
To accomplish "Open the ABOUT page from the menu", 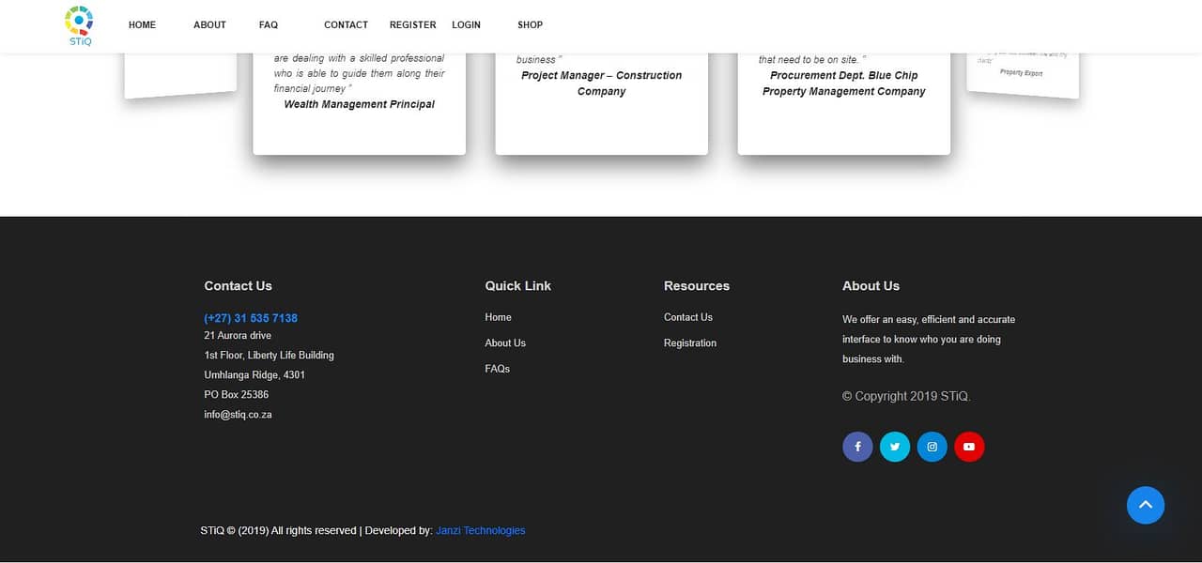I will [x=209, y=24].
